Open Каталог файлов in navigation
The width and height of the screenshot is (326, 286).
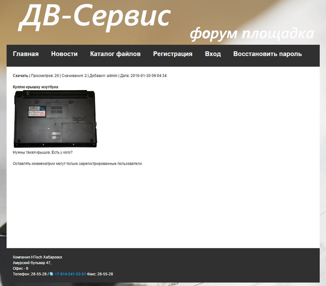(x=116, y=54)
